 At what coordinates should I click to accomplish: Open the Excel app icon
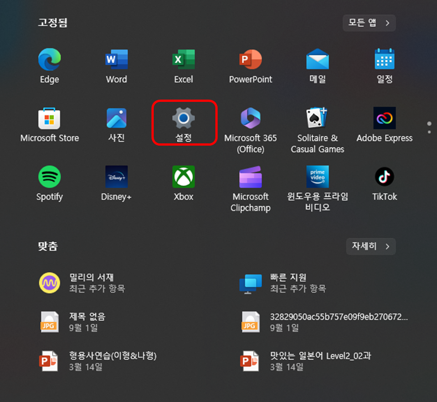(183, 59)
